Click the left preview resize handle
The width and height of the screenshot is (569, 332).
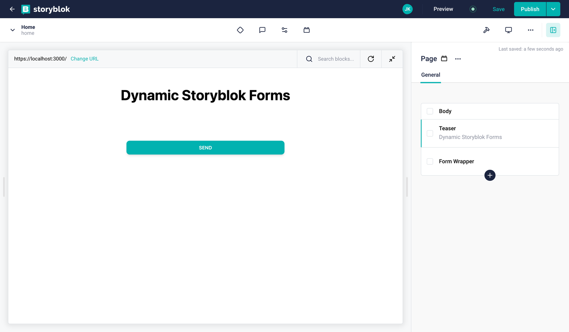coord(4,187)
